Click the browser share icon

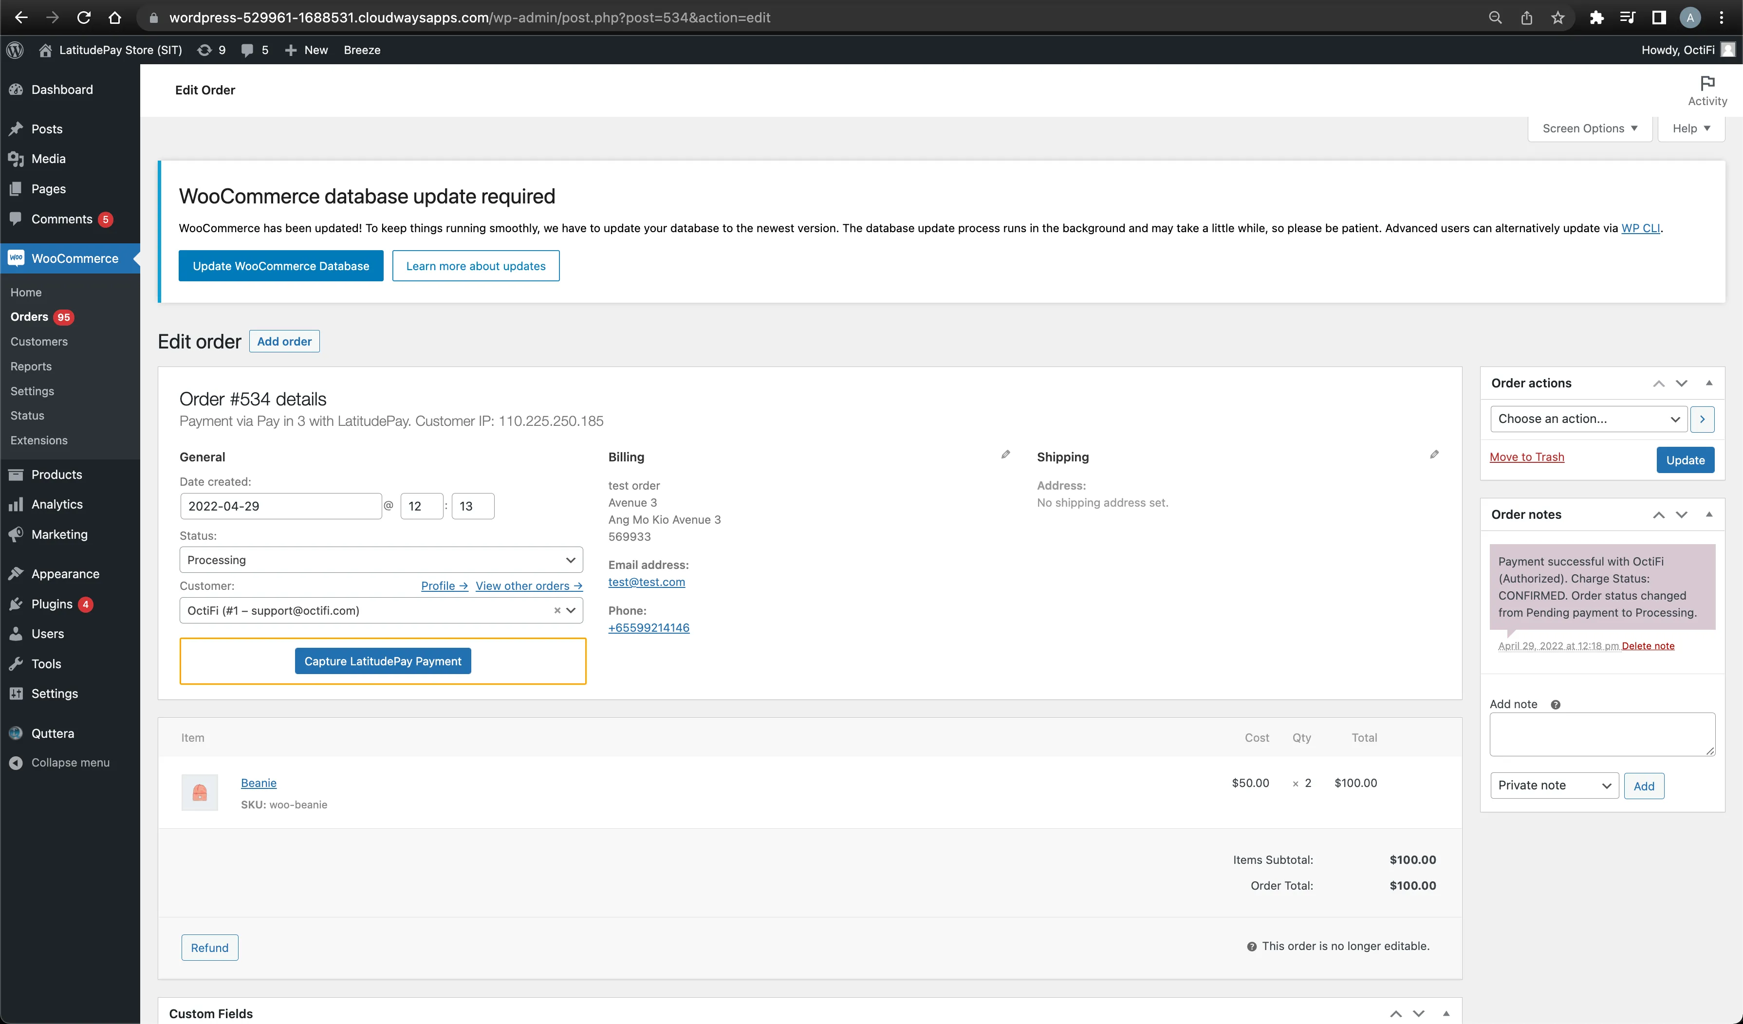pyautogui.click(x=1526, y=18)
